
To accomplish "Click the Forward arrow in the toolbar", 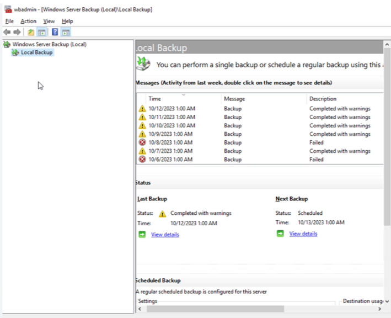I will [x=17, y=32].
